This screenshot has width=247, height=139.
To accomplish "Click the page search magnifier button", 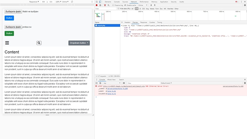I will click(39, 43).
